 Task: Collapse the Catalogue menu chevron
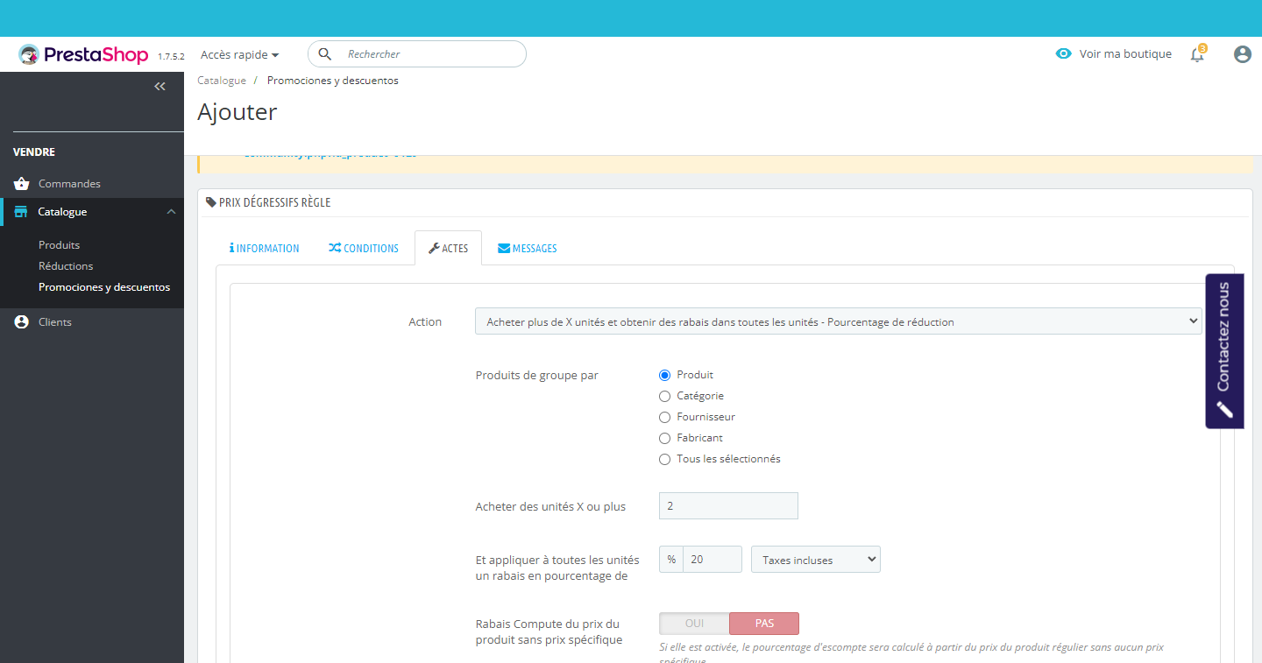(x=171, y=212)
